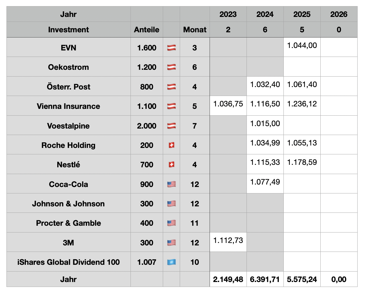Click the US flag in the 3M row

[x=171, y=243]
